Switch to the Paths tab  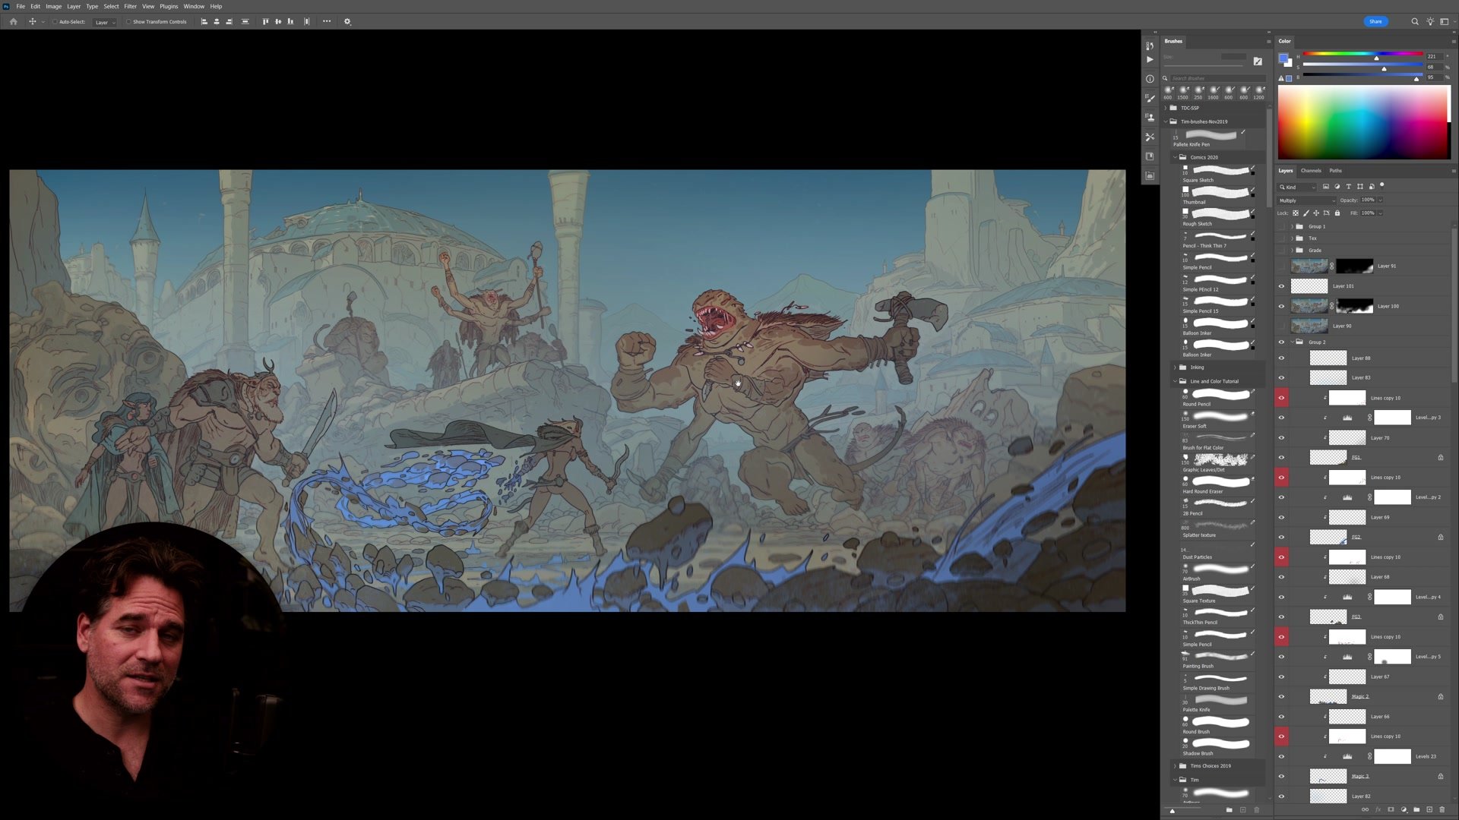1336,171
